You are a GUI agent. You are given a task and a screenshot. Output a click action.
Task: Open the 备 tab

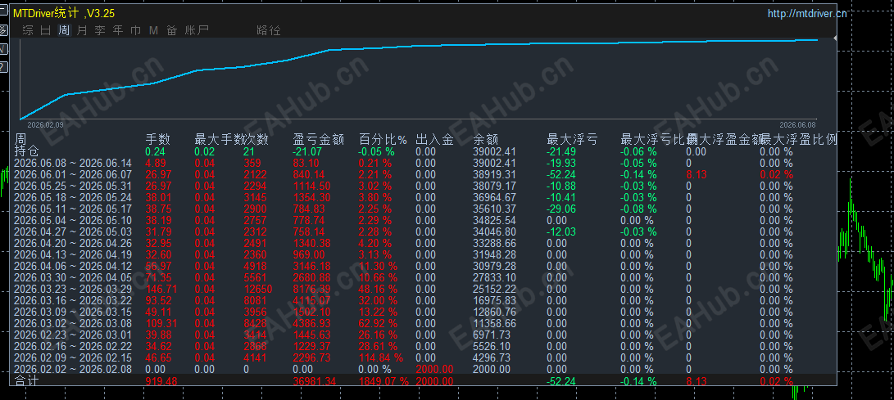click(x=171, y=31)
